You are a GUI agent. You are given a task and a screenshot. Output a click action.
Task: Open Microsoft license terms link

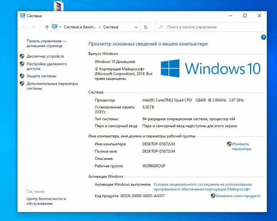click(x=203, y=187)
